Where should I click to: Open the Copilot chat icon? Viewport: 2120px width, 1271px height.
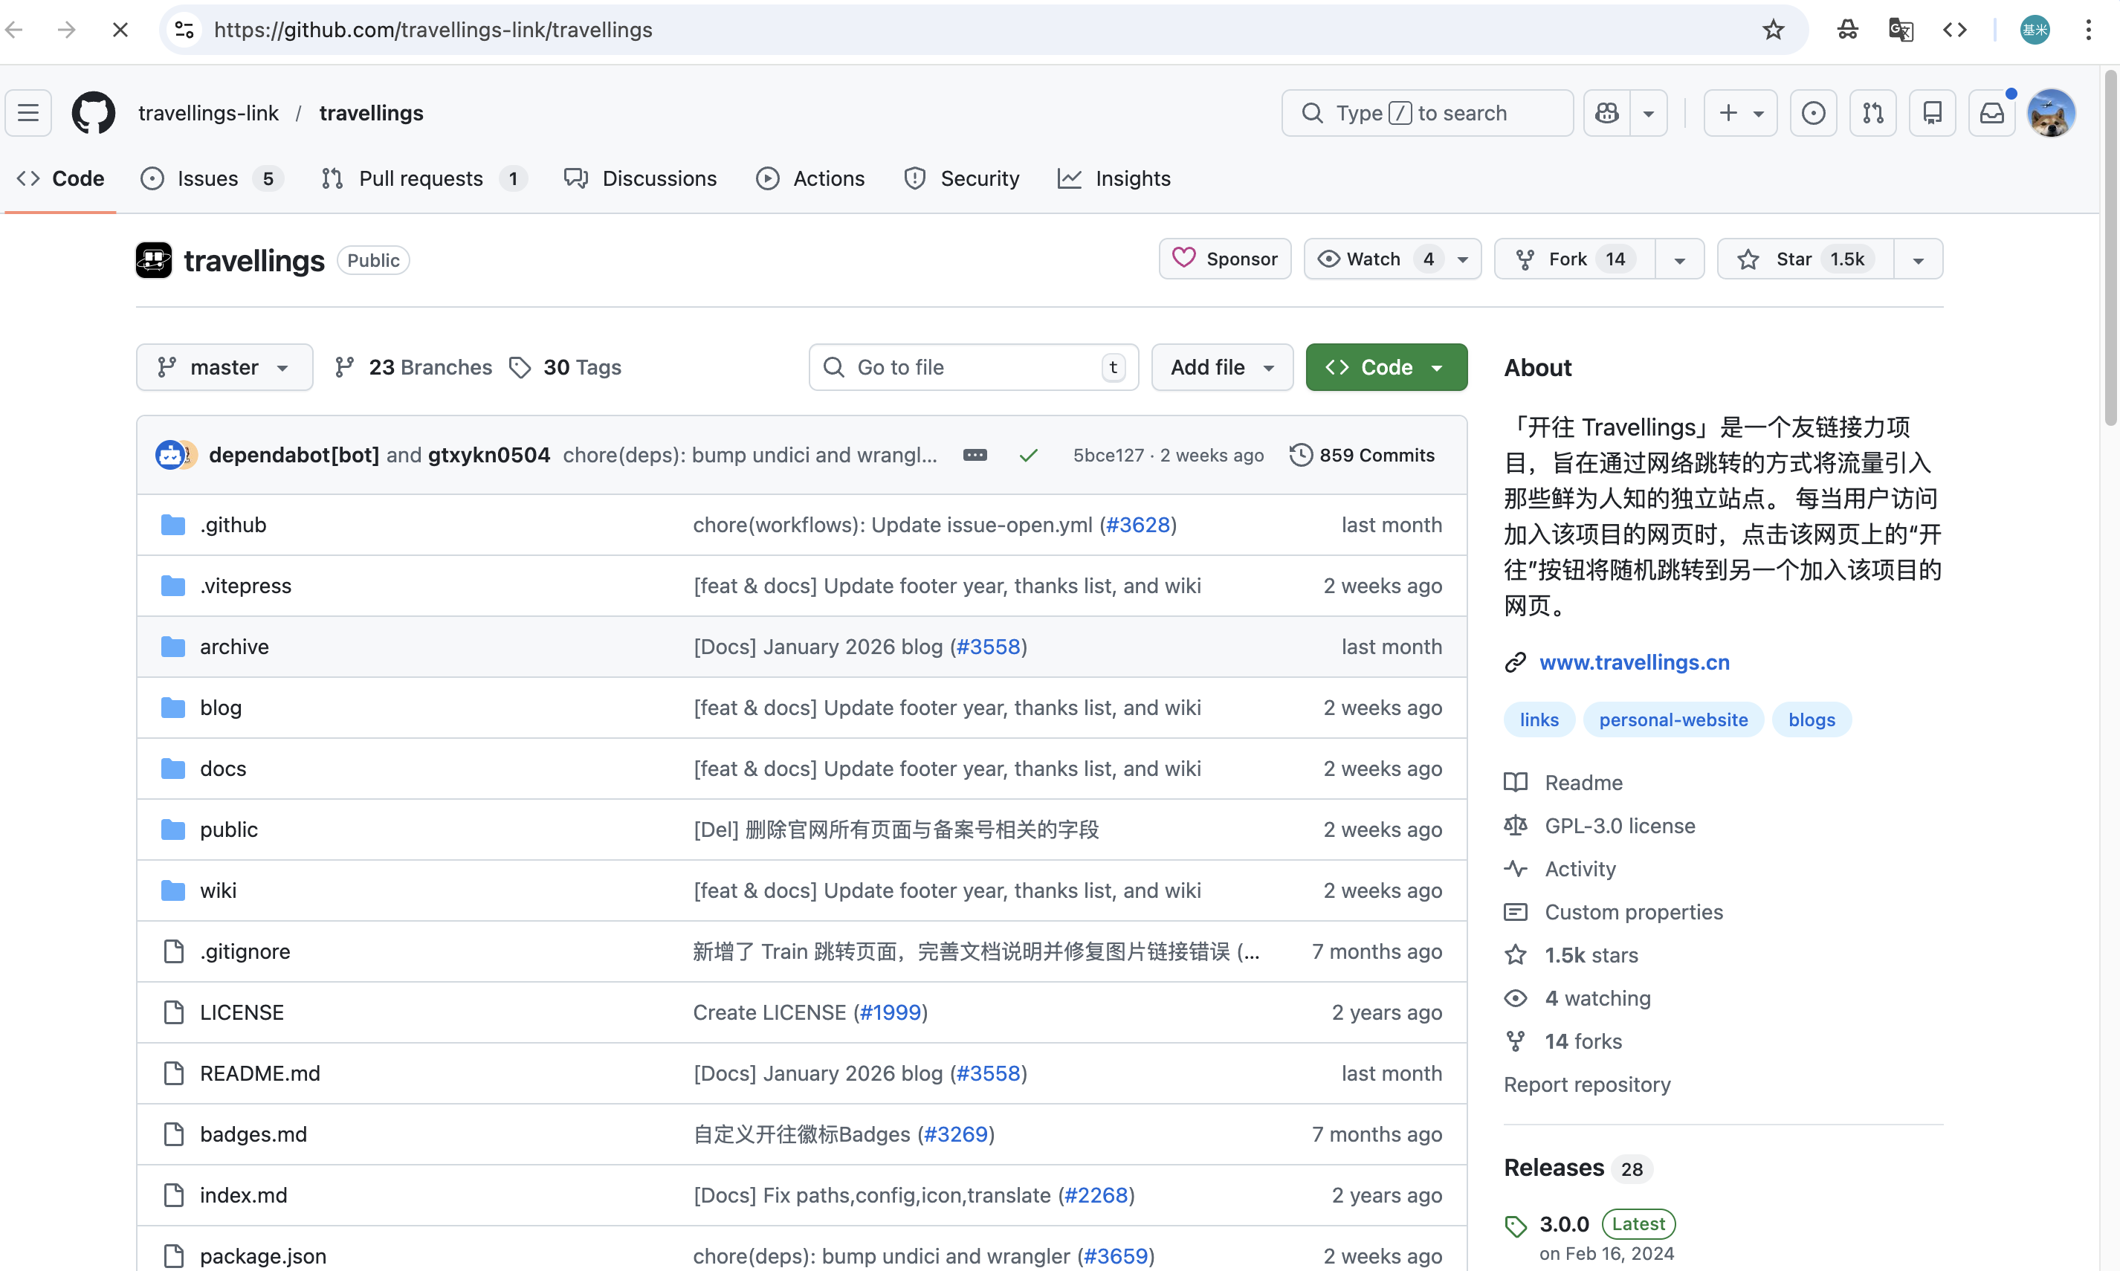(1607, 113)
